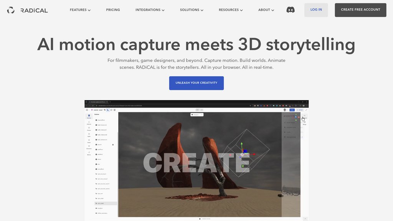Switch to the browser tab running the editor
The width and height of the screenshot is (393, 221).
click(99, 101)
